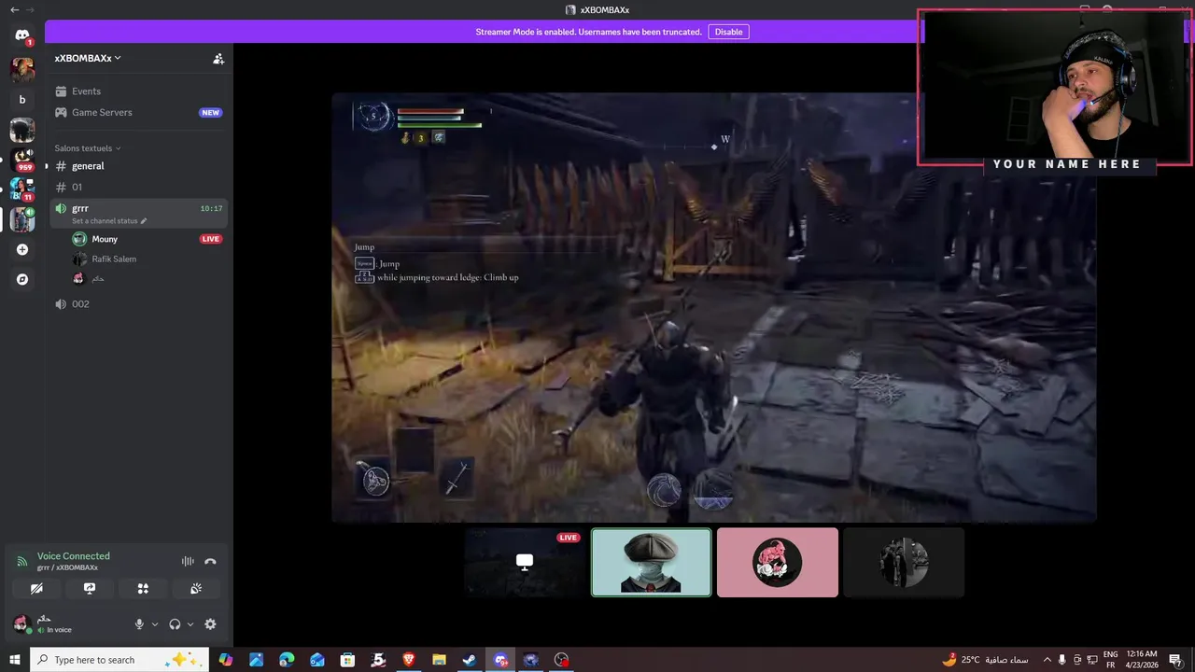The image size is (1195, 672).
Task: Open the 01 text channel
Action: (x=138, y=188)
